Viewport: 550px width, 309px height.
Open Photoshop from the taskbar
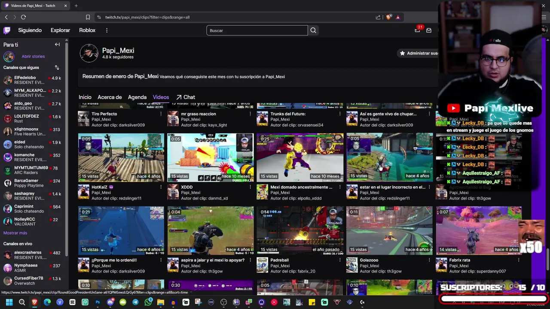98,302
